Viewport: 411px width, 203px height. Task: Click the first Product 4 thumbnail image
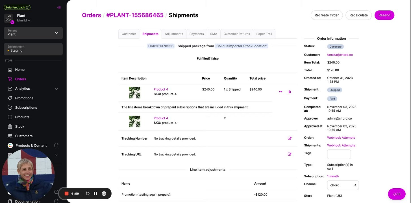[134, 92]
